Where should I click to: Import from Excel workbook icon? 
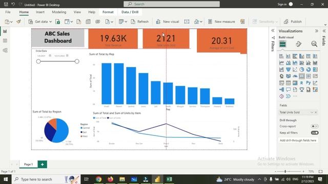click(x=58, y=21)
